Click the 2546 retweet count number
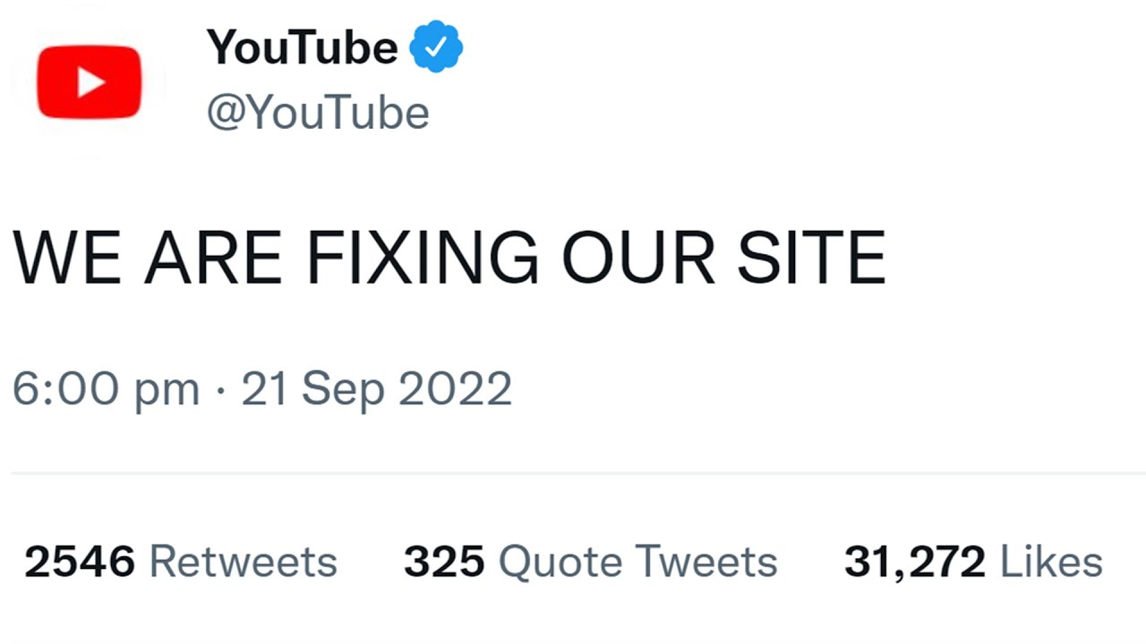The image size is (1146, 644). point(80,562)
